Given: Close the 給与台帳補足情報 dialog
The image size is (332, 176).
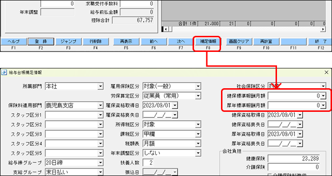Looking at the screenshot, I should 326,73.
